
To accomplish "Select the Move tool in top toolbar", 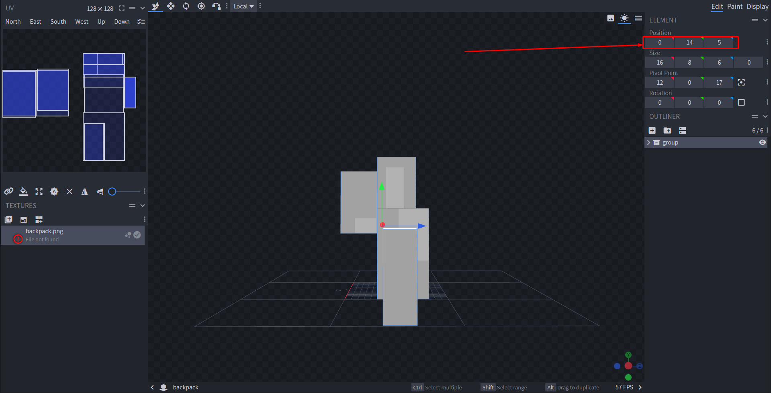I will [x=155, y=6].
